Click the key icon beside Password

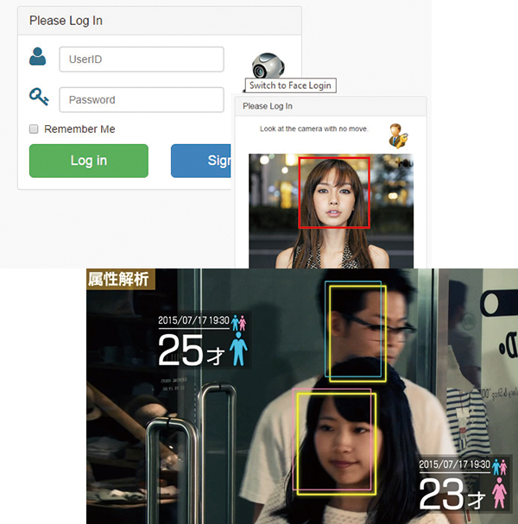(x=38, y=98)
